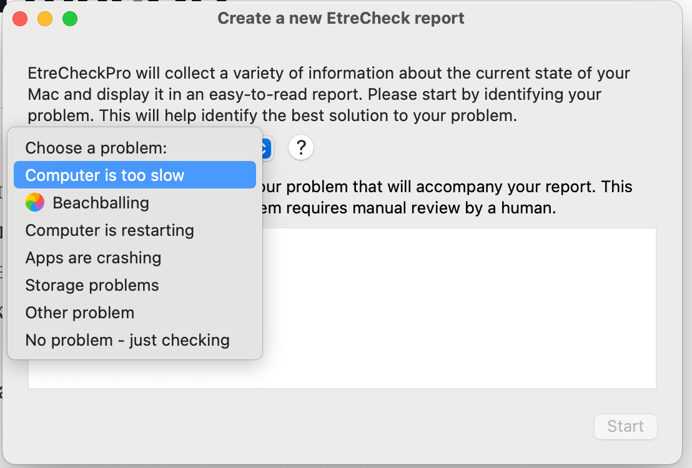
Task: Select "Computer is restarting" from the list
Action: [x=135, y=230]
